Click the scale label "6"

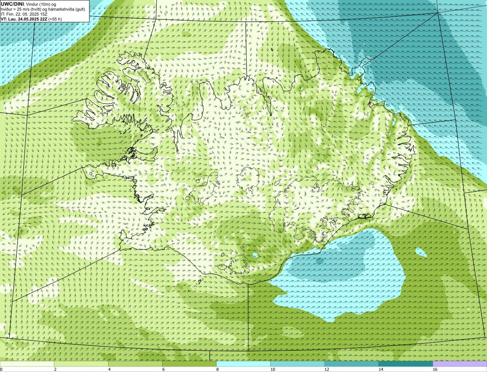(x=163, y=369)
